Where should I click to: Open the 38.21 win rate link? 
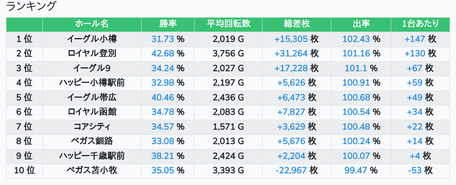click(x=163, y=156)
